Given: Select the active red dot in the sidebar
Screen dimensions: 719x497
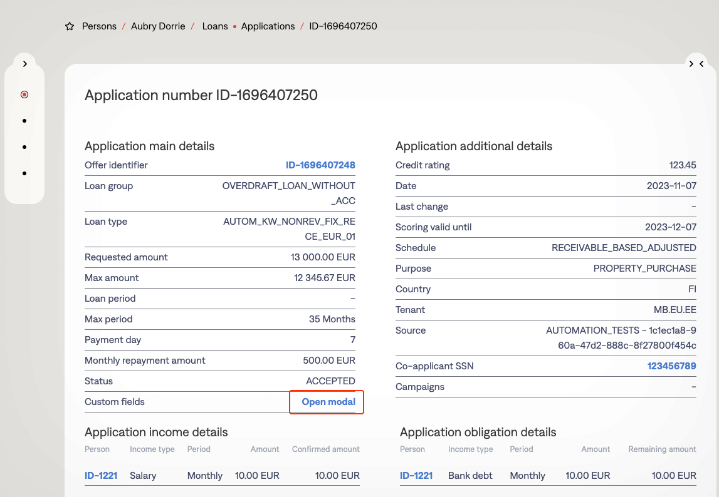Looking at the screenshot, I should click(24, 95).
